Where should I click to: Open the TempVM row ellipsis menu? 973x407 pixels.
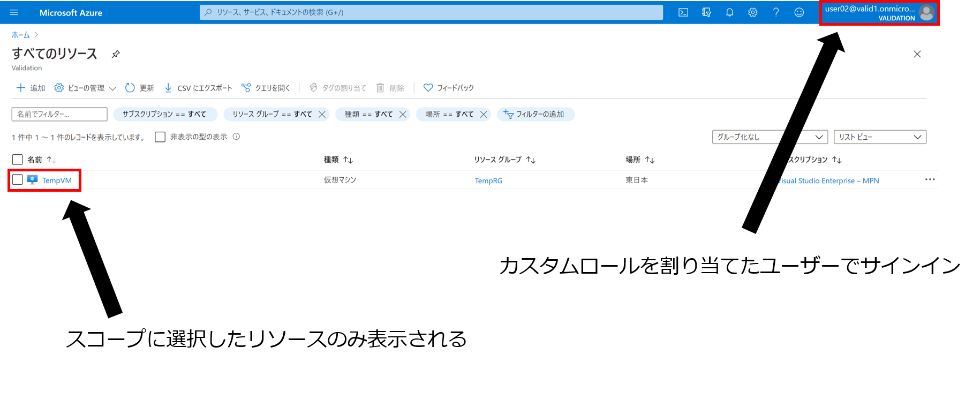click(x=930, y=180)
